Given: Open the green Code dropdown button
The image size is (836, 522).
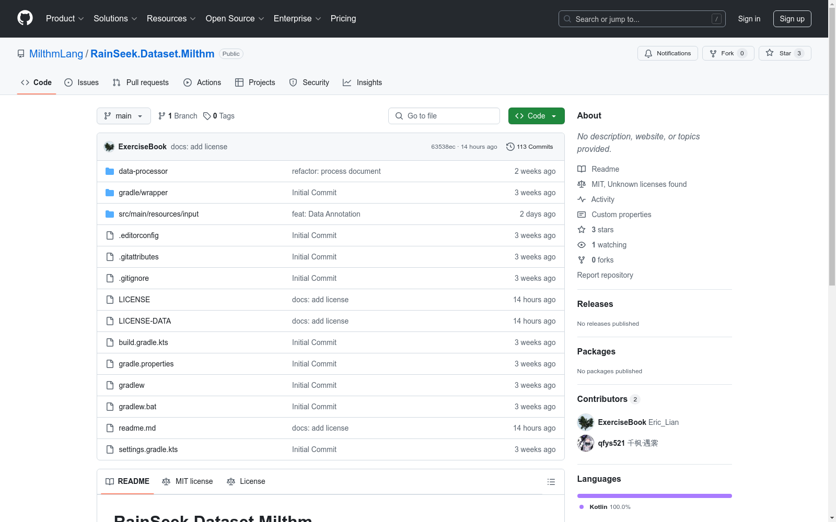Looking at the screenshot, I should tap(537, 116).
